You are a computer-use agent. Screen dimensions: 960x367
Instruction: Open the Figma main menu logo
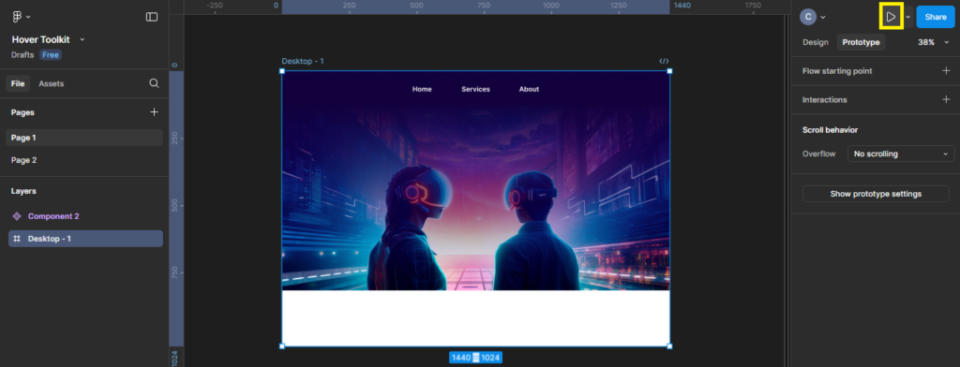click(17, 17)
